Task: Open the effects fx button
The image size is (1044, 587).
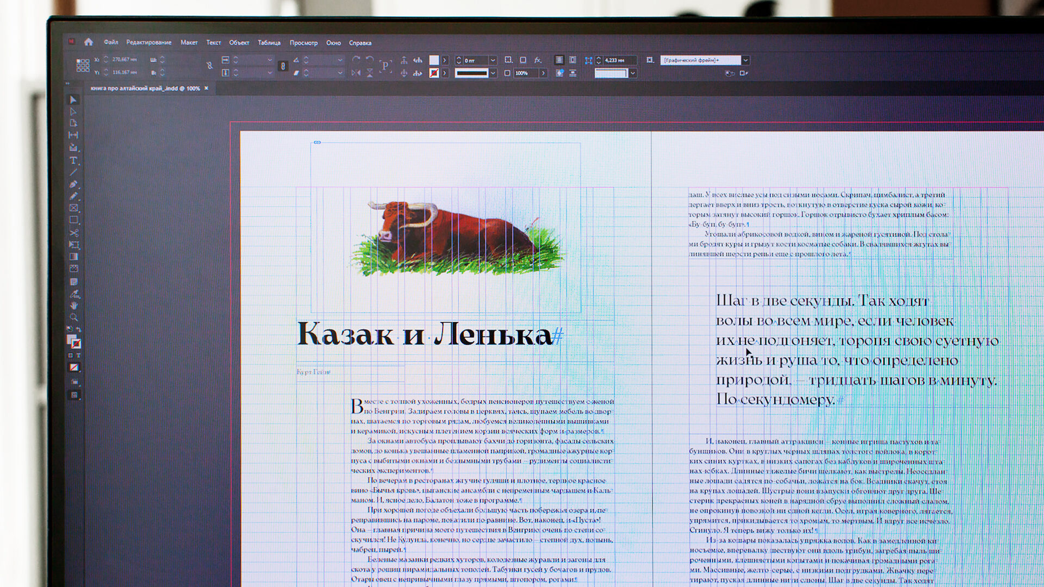Action: 538,60
